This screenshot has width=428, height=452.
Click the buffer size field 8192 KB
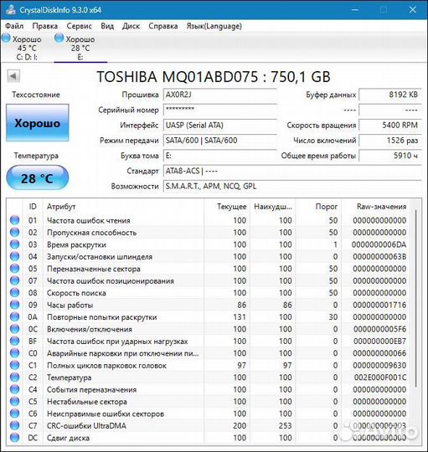(x=390, y=95)
